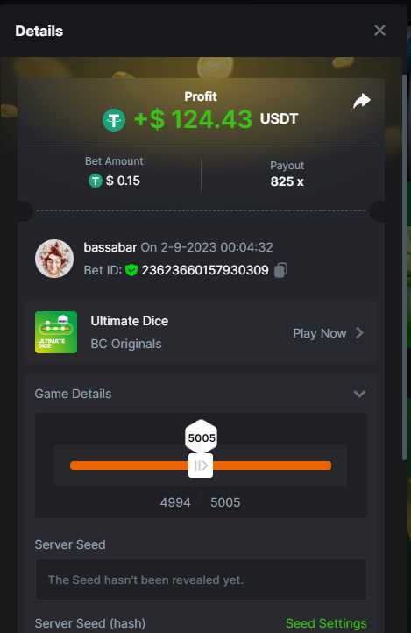This screenshot has width=411, height=633.
Task: Copy the Bet ID with copy icon
Action: (280, 270)
